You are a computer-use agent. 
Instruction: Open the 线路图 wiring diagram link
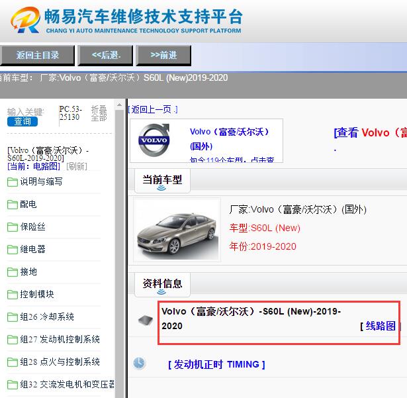(x=381, y=326)
